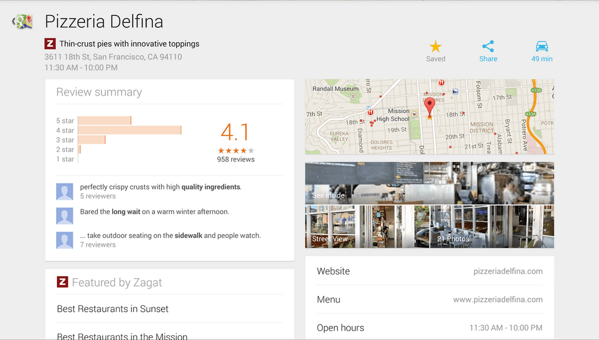
Task: Click the 4.1 star rating row
Action: [x=236, y=151]
